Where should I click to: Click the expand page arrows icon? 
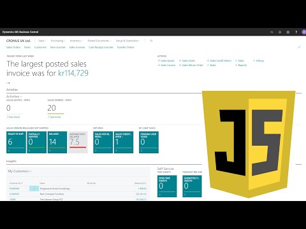tap(299, 47)
